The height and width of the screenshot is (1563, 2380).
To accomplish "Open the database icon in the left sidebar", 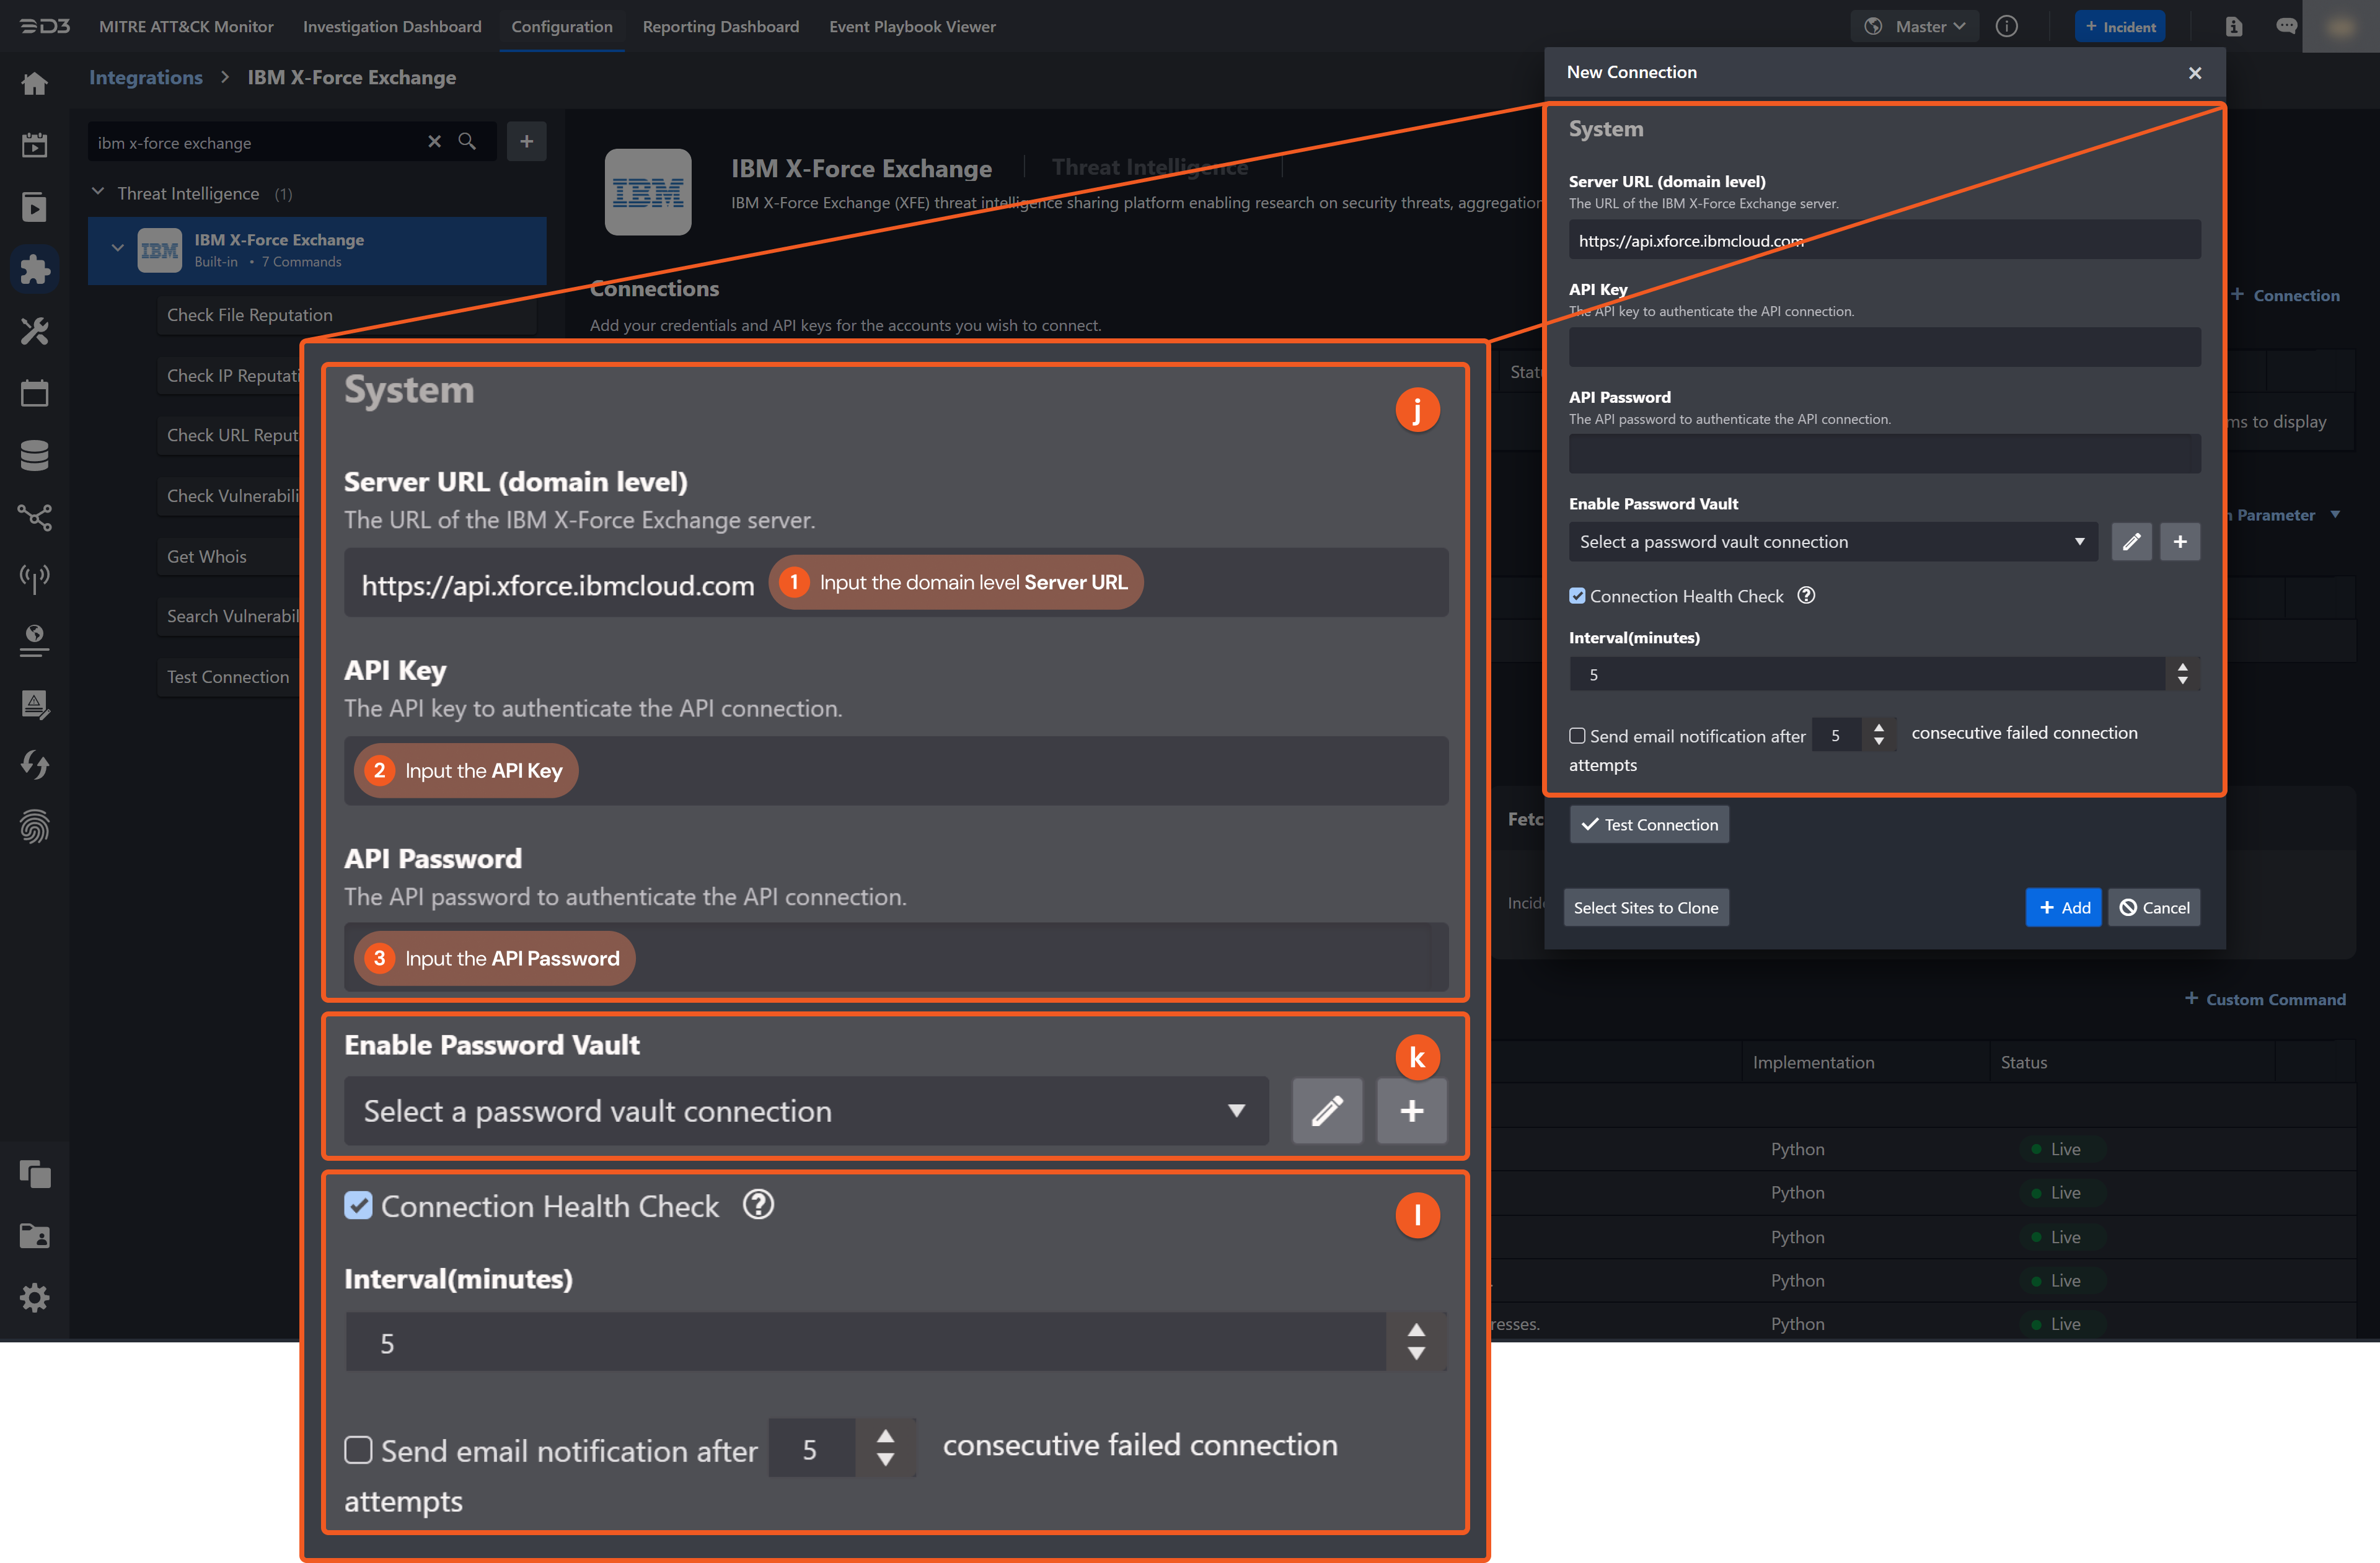I will pos(35,455).
